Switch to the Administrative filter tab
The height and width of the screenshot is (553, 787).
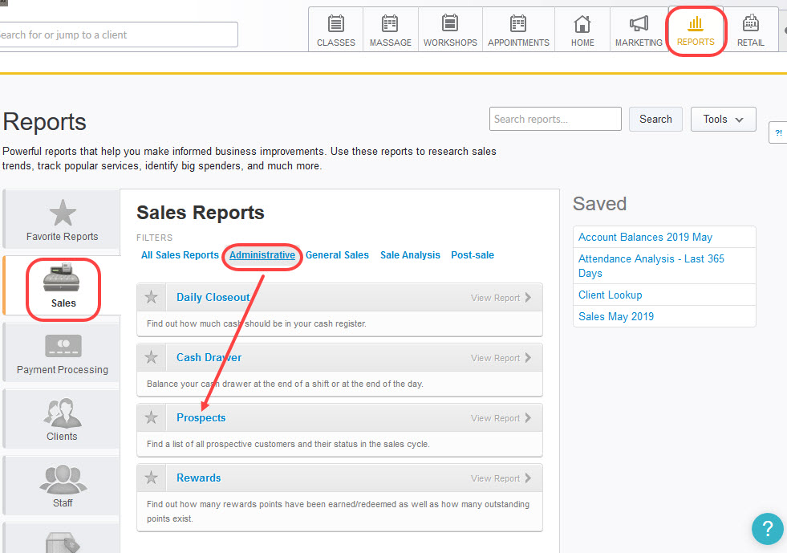pyautogui.click(x=262, y=255)
